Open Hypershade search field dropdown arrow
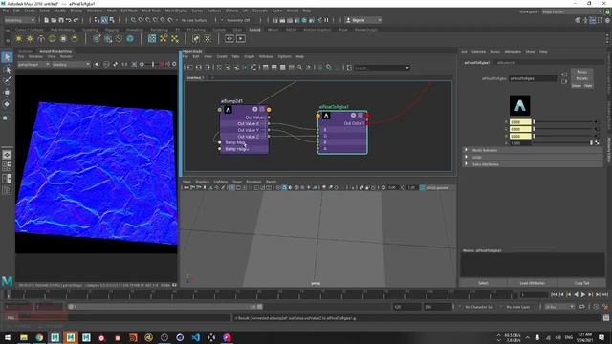This screenshot has width=612, height=344. click(407, 68)
